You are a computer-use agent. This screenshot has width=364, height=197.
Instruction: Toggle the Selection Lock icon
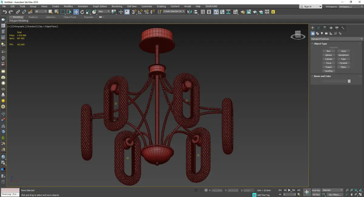point(200,190)
